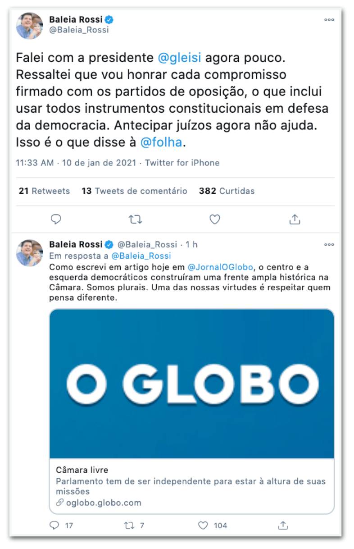This screenshot has height=549, width=354.
Task: Reply to the main tweet via comment icon
Action: [x=56, y=220]
